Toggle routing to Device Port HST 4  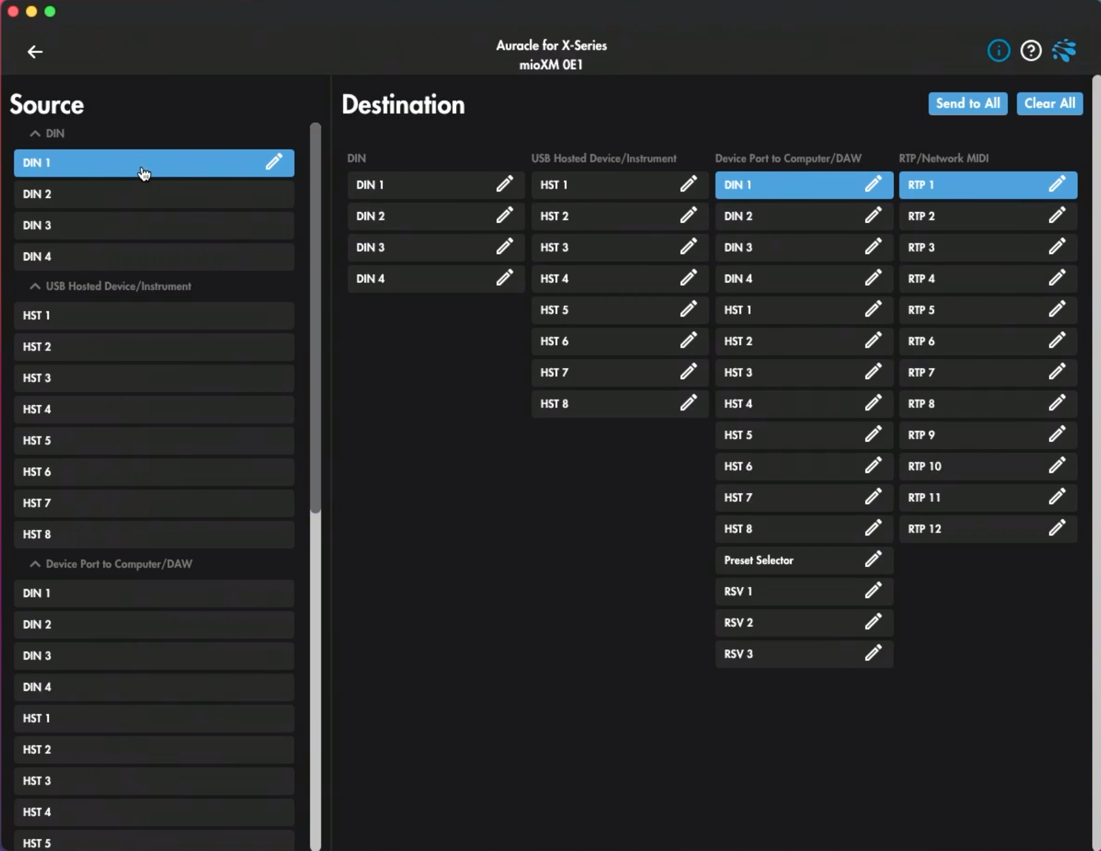[804, 404]
